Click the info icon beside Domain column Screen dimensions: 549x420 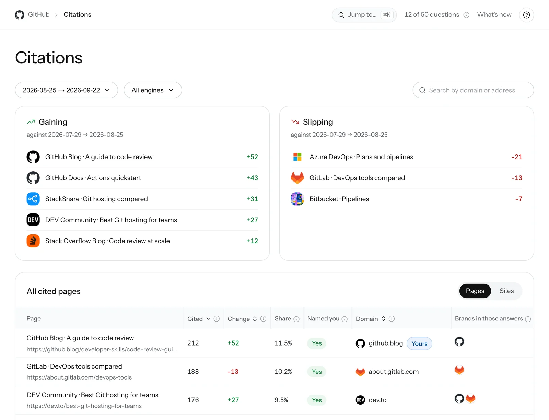point(392,319)
